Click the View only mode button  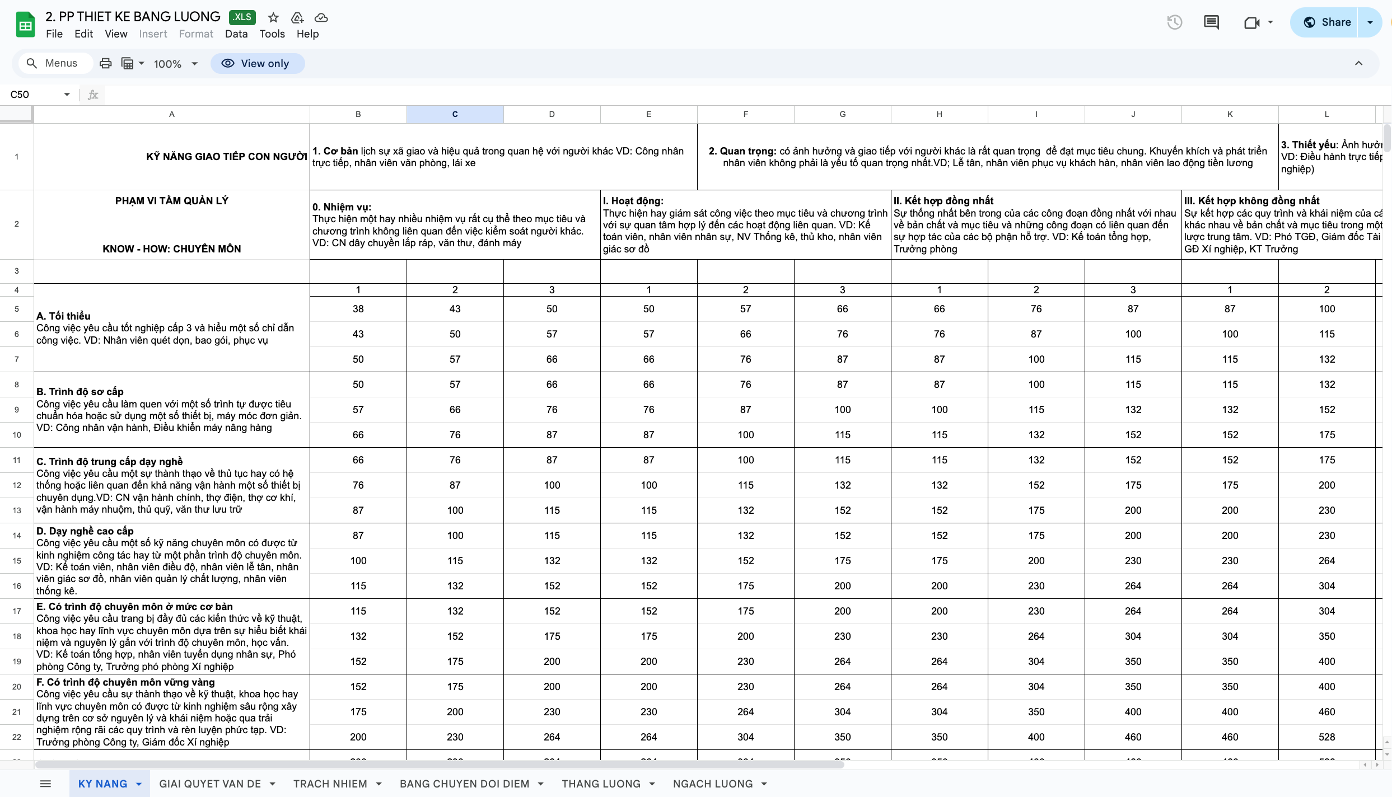258,63
